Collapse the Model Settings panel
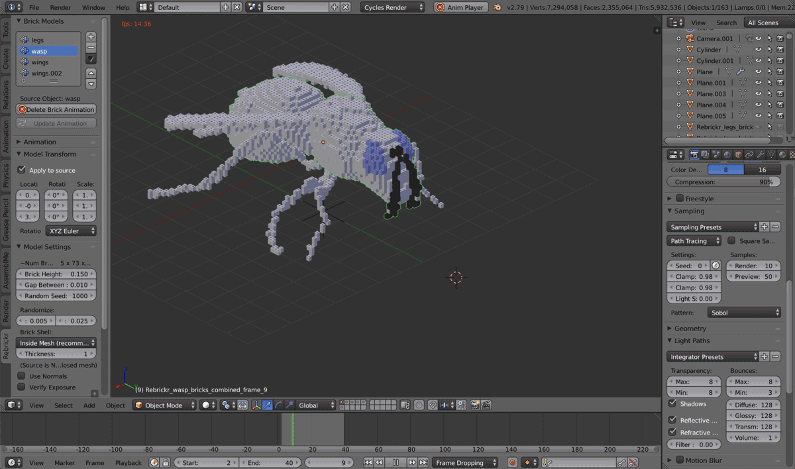 point(47,247)
